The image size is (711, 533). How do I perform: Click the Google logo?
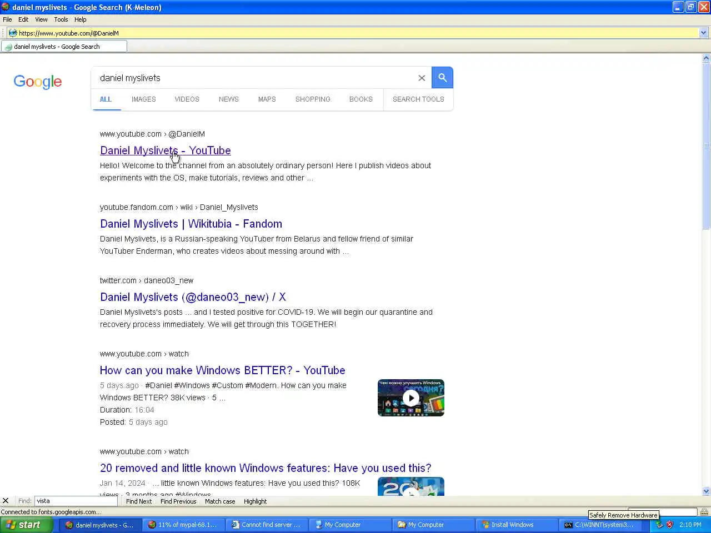pos(38,82)
